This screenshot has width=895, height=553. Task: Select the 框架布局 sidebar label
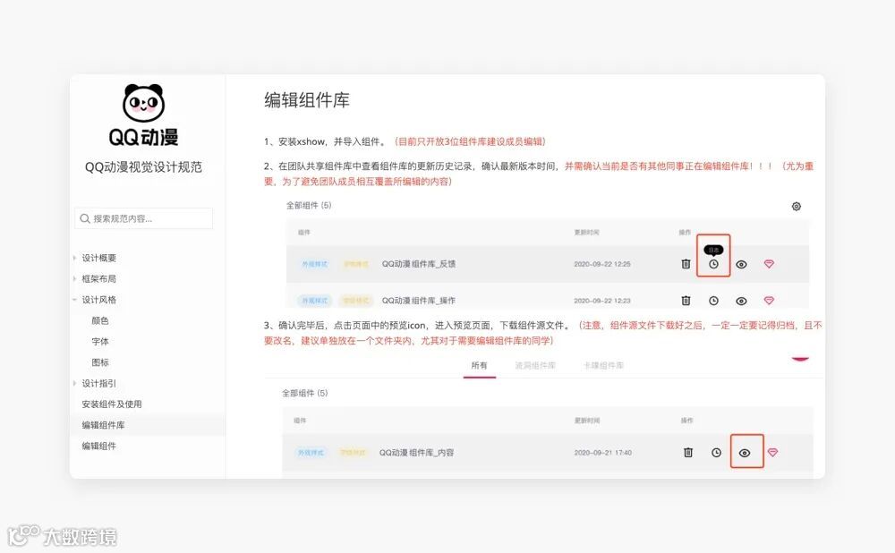point(98,278)
